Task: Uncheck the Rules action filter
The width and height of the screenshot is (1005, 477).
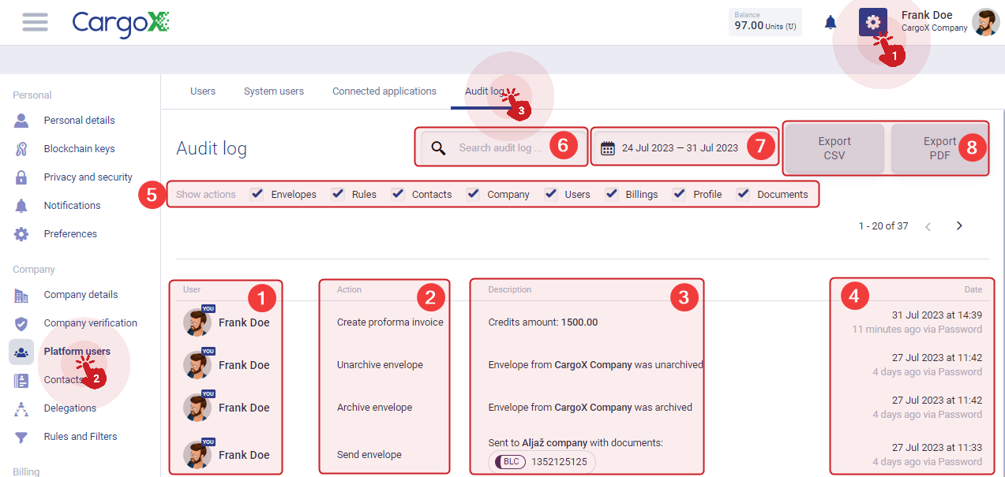Action: (x=338, y=194)
